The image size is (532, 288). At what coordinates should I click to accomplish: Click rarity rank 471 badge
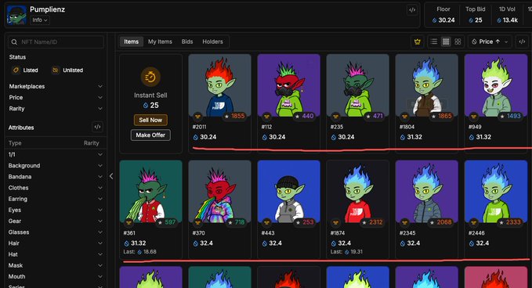(x=374, y=116)
